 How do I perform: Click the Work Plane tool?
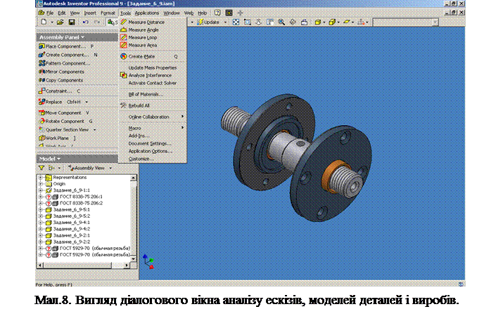click(x=57, y=138)
